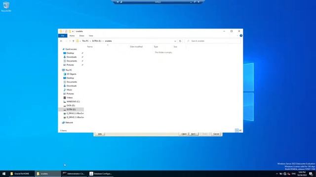
Task: Open Desktop under This PC
Action: point(70,78)
